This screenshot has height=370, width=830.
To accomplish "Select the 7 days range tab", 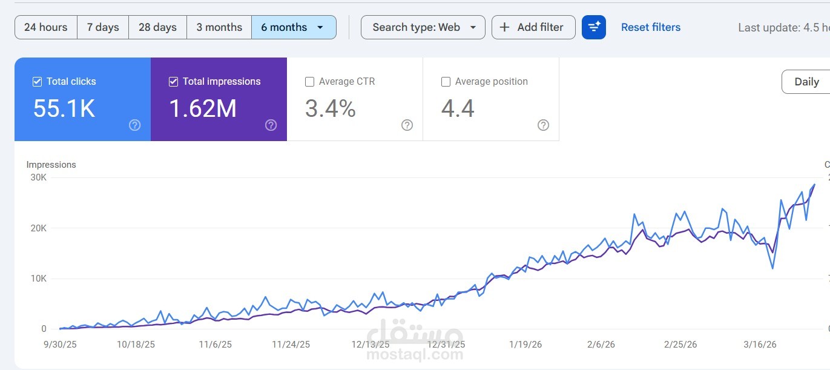I will [x=103, y=27].
